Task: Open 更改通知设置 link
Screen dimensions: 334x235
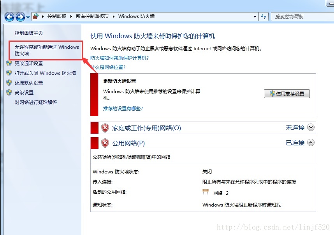Action: coord(29,64)
